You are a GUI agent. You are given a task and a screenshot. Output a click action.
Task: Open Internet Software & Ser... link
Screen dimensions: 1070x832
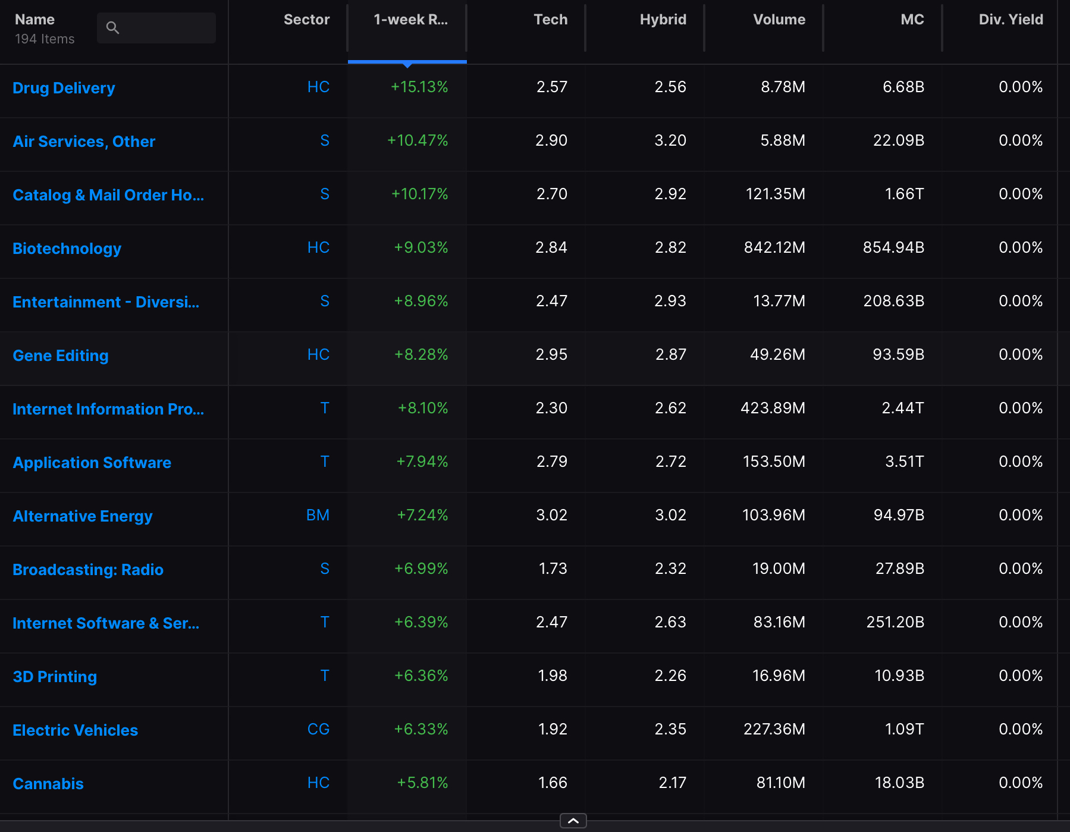click(x=106, y=623)
